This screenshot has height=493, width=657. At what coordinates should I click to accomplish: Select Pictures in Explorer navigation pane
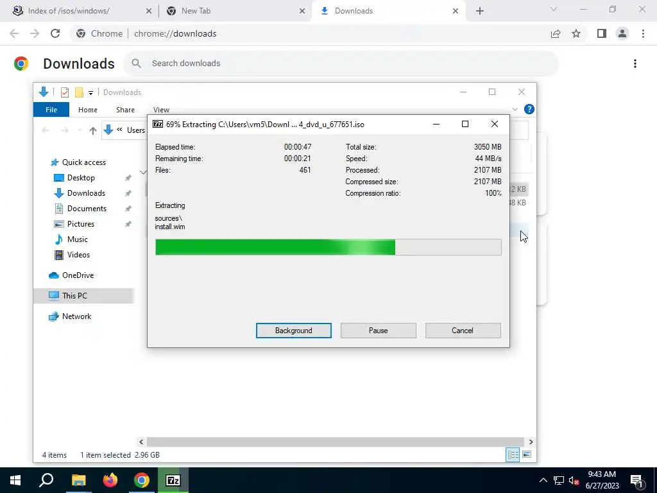(80, 224)
